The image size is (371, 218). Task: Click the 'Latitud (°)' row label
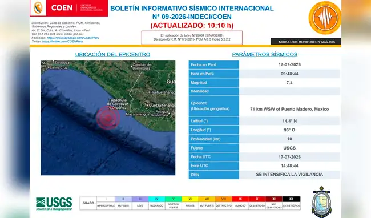(199, 121)
